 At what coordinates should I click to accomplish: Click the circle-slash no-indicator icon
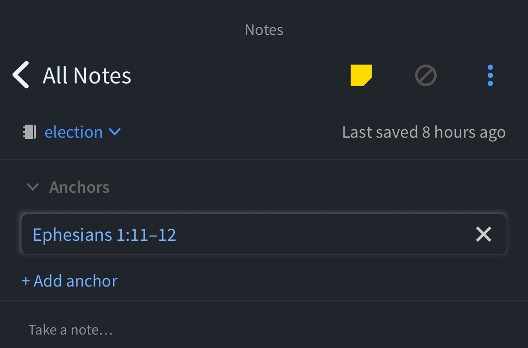tap(425, 75)
